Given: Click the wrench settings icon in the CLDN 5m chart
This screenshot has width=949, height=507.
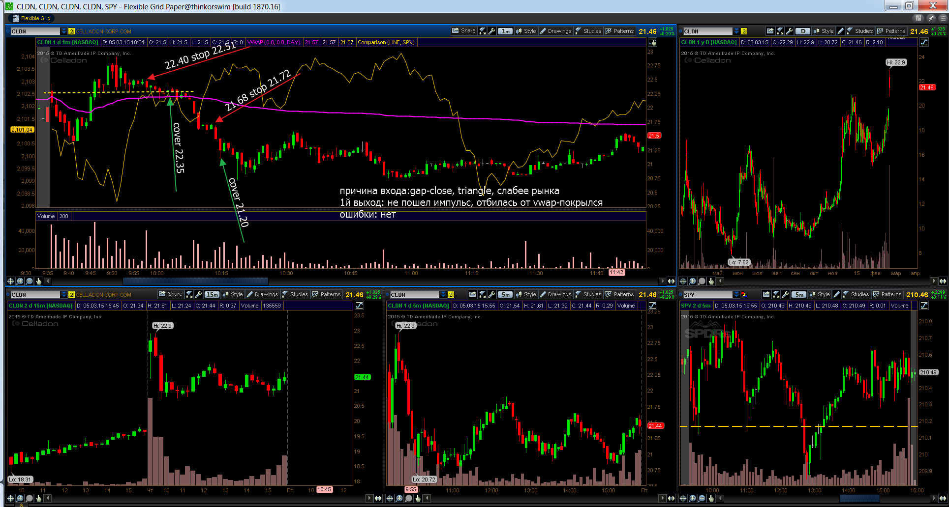Looking at the screenshot, I should tap(491, 294).
